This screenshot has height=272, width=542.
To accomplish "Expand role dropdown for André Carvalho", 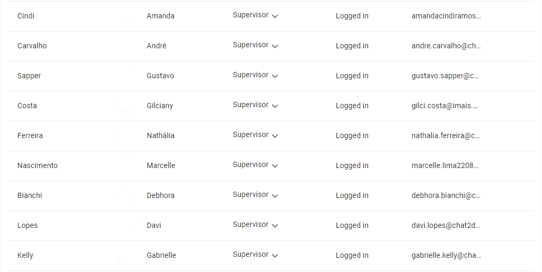I will pos(255,46).
